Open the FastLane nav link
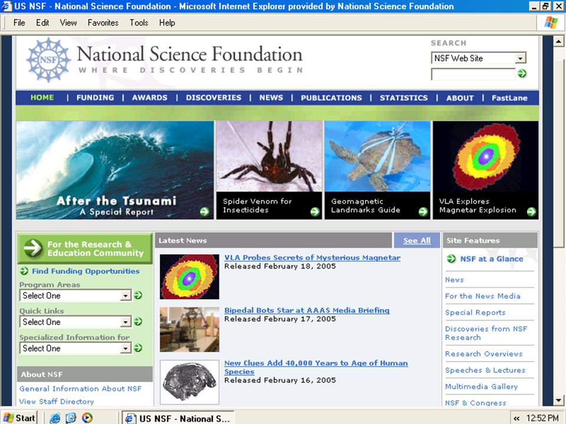Viewport: 566px width, 424px height. click(509, 98)
